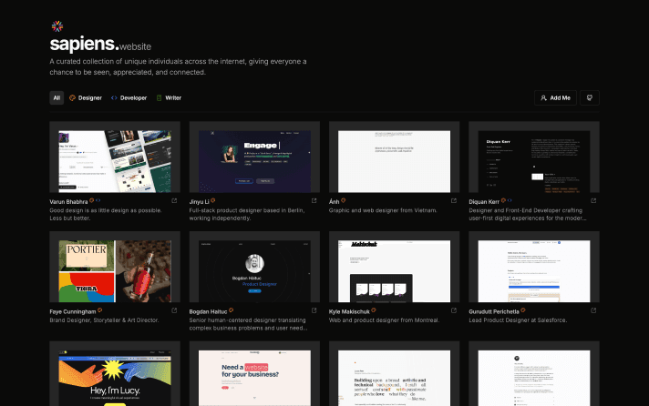This screenshot has height=406, width=649.
Task: Click the name Gurudutt Perichetla
Action: [494, 311]
